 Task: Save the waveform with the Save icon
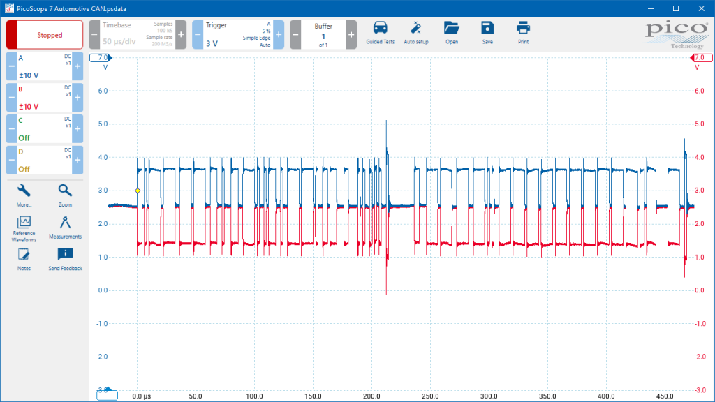coord(487,33)
